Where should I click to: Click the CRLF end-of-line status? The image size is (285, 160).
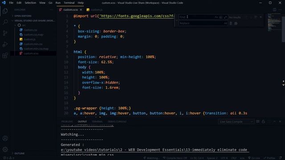[x=233, y=158]
